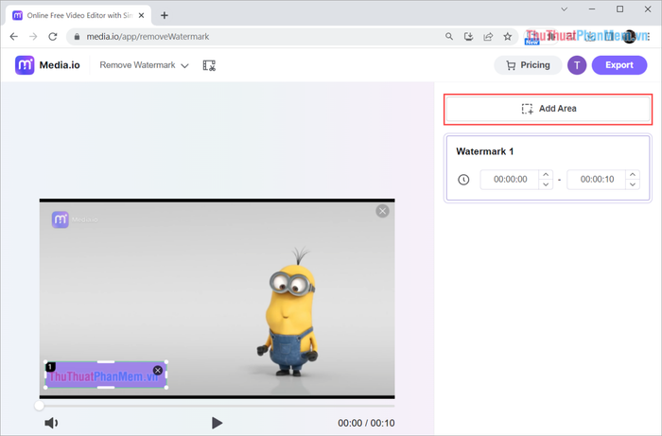
Task: Reload the browser page
Action: coord(53,37)
